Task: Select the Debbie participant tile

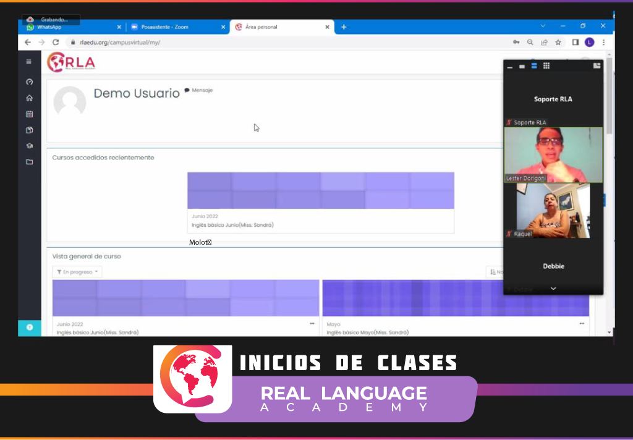Action: click(x=553, y=266)
